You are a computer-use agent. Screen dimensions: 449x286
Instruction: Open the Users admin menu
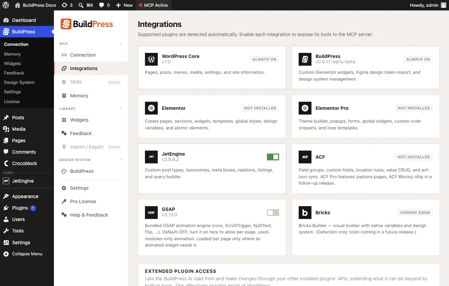[27, 219]
